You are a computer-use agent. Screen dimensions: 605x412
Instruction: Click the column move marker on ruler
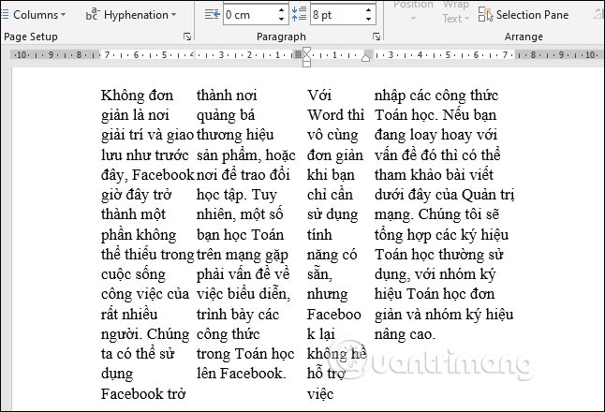pyautogui.click(x=298, y=55)
